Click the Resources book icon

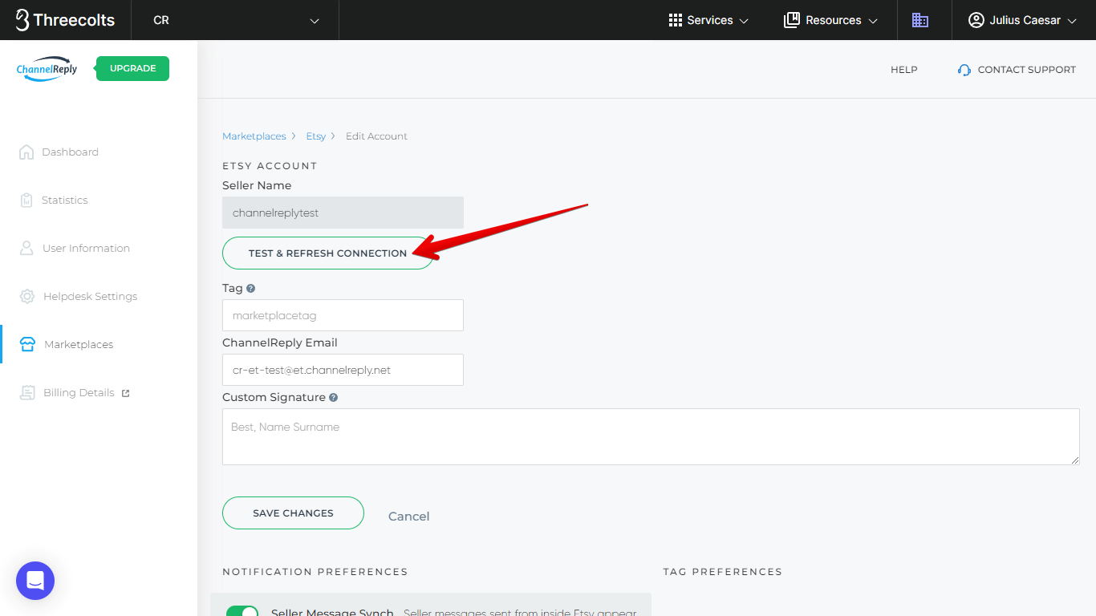tap(792, 20)
